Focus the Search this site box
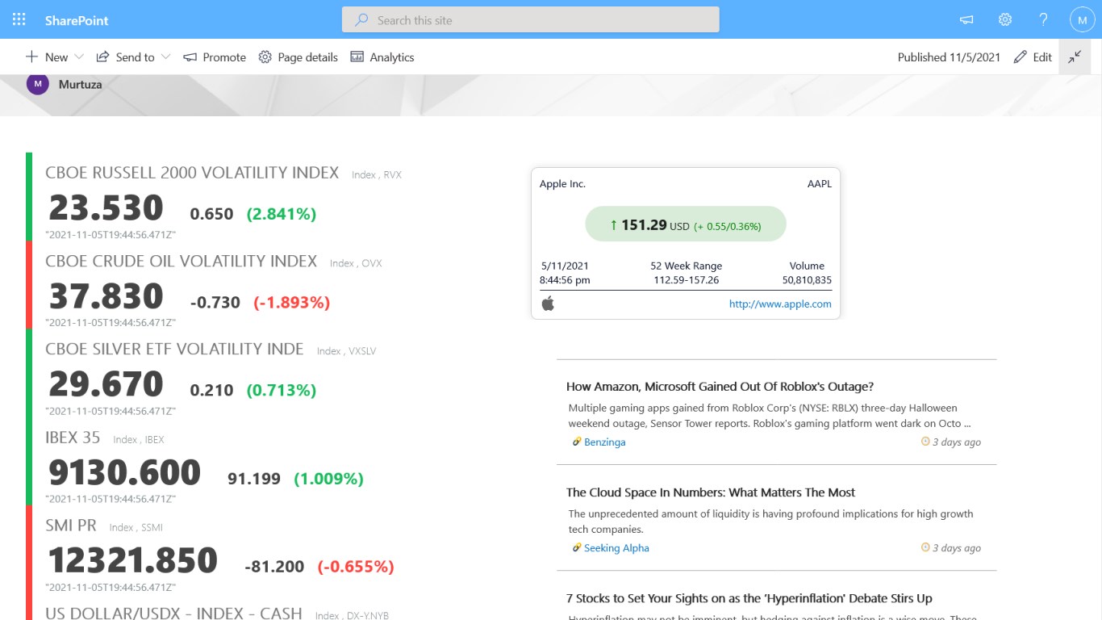Viewport: 1102px width, 620px height. pos(530,20)
